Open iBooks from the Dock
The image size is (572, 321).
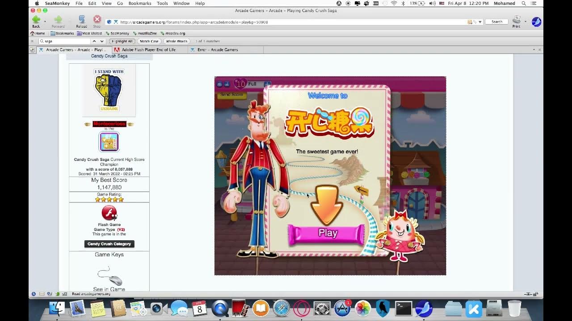(x=261, y=309)
